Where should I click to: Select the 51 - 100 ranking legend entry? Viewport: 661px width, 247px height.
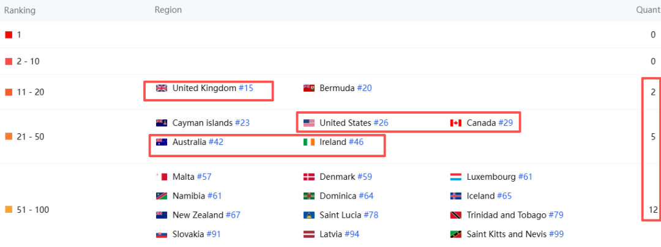point(27,210)
